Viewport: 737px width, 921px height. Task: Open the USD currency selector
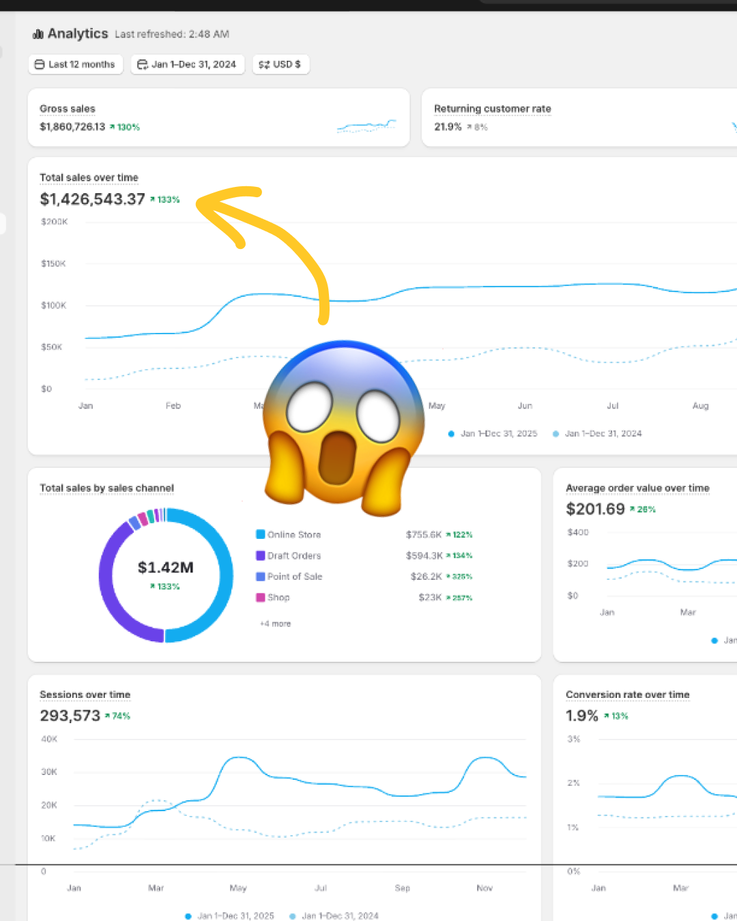(281, 64)
